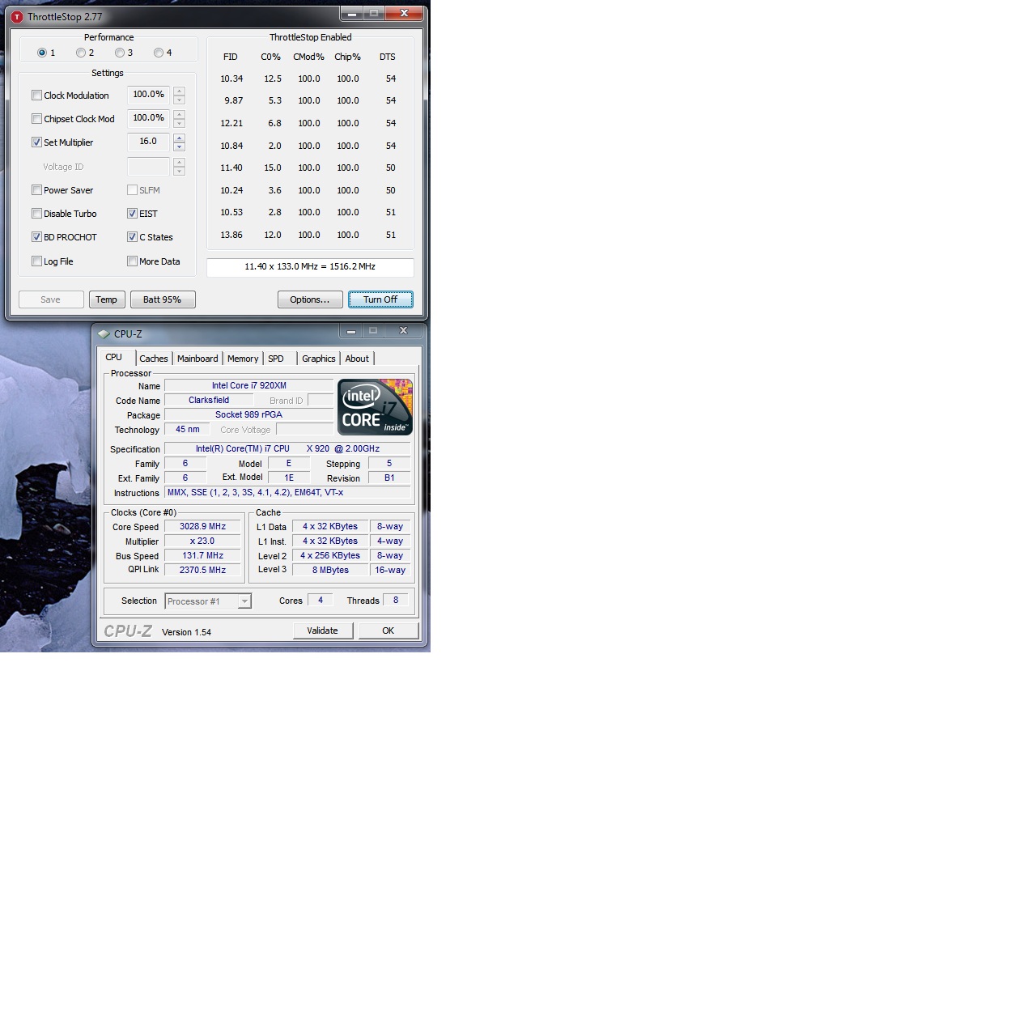The height and width of the screenshot is (1036, 1036).
Task: Click the QPI Link 2370.5 MHz value
Action: 203,571
